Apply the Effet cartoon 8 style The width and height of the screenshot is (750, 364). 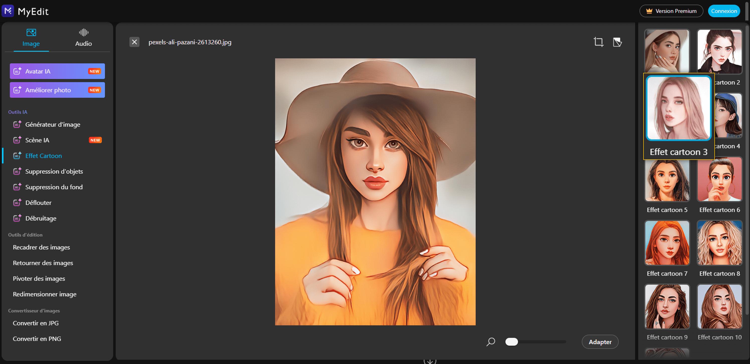[719, 243]
